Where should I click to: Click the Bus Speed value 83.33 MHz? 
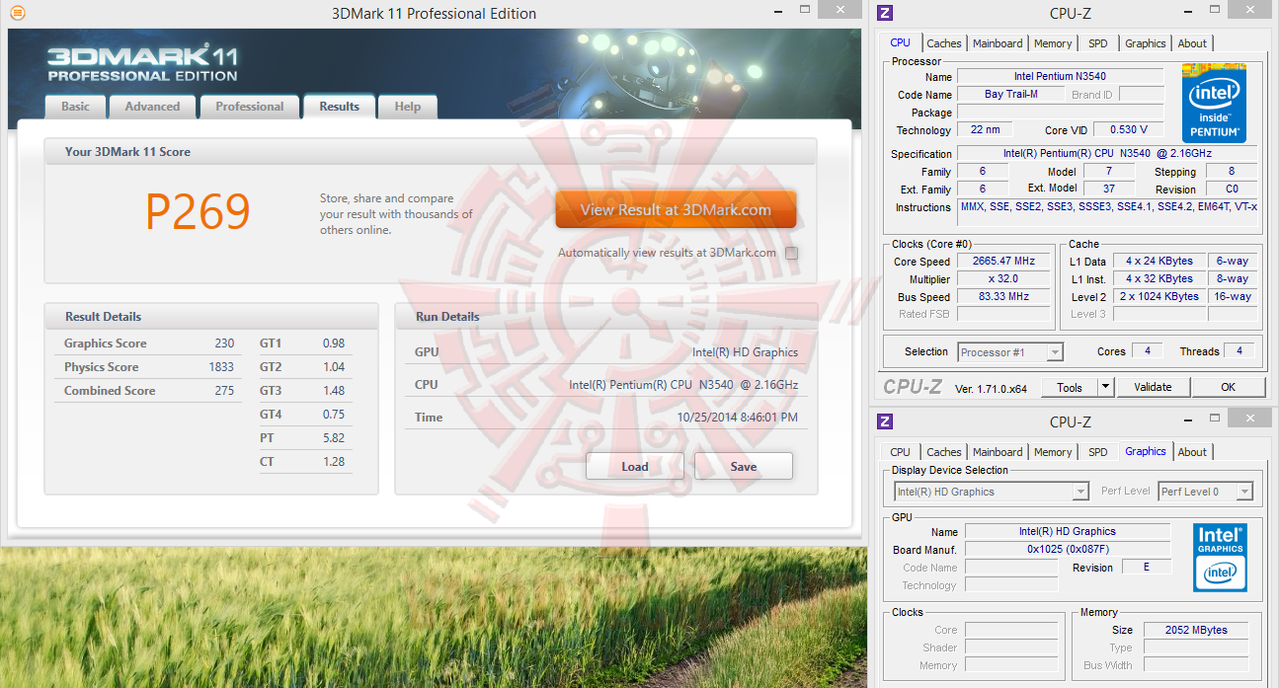coord(1005,297)
